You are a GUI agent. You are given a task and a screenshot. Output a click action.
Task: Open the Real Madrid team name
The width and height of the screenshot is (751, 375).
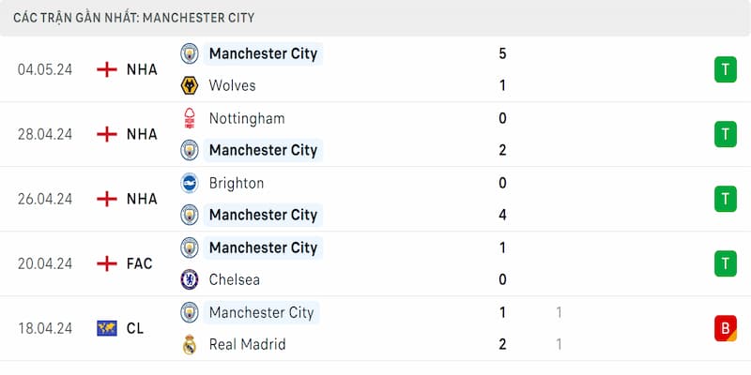click(247, 344)
